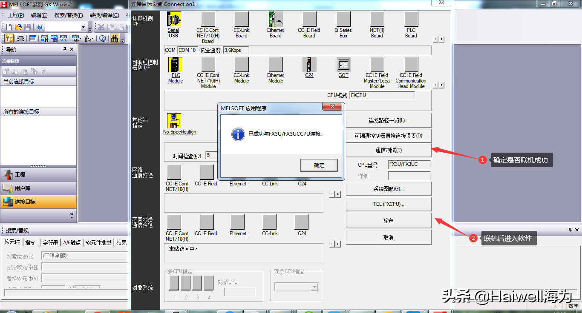This screenshot has width=582, height=313.
Task: Click the No Specification station icon
Action: pos(174,121)
